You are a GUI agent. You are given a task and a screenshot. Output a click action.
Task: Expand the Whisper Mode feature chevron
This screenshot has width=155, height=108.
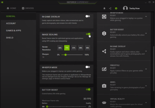tap(146, 16)
